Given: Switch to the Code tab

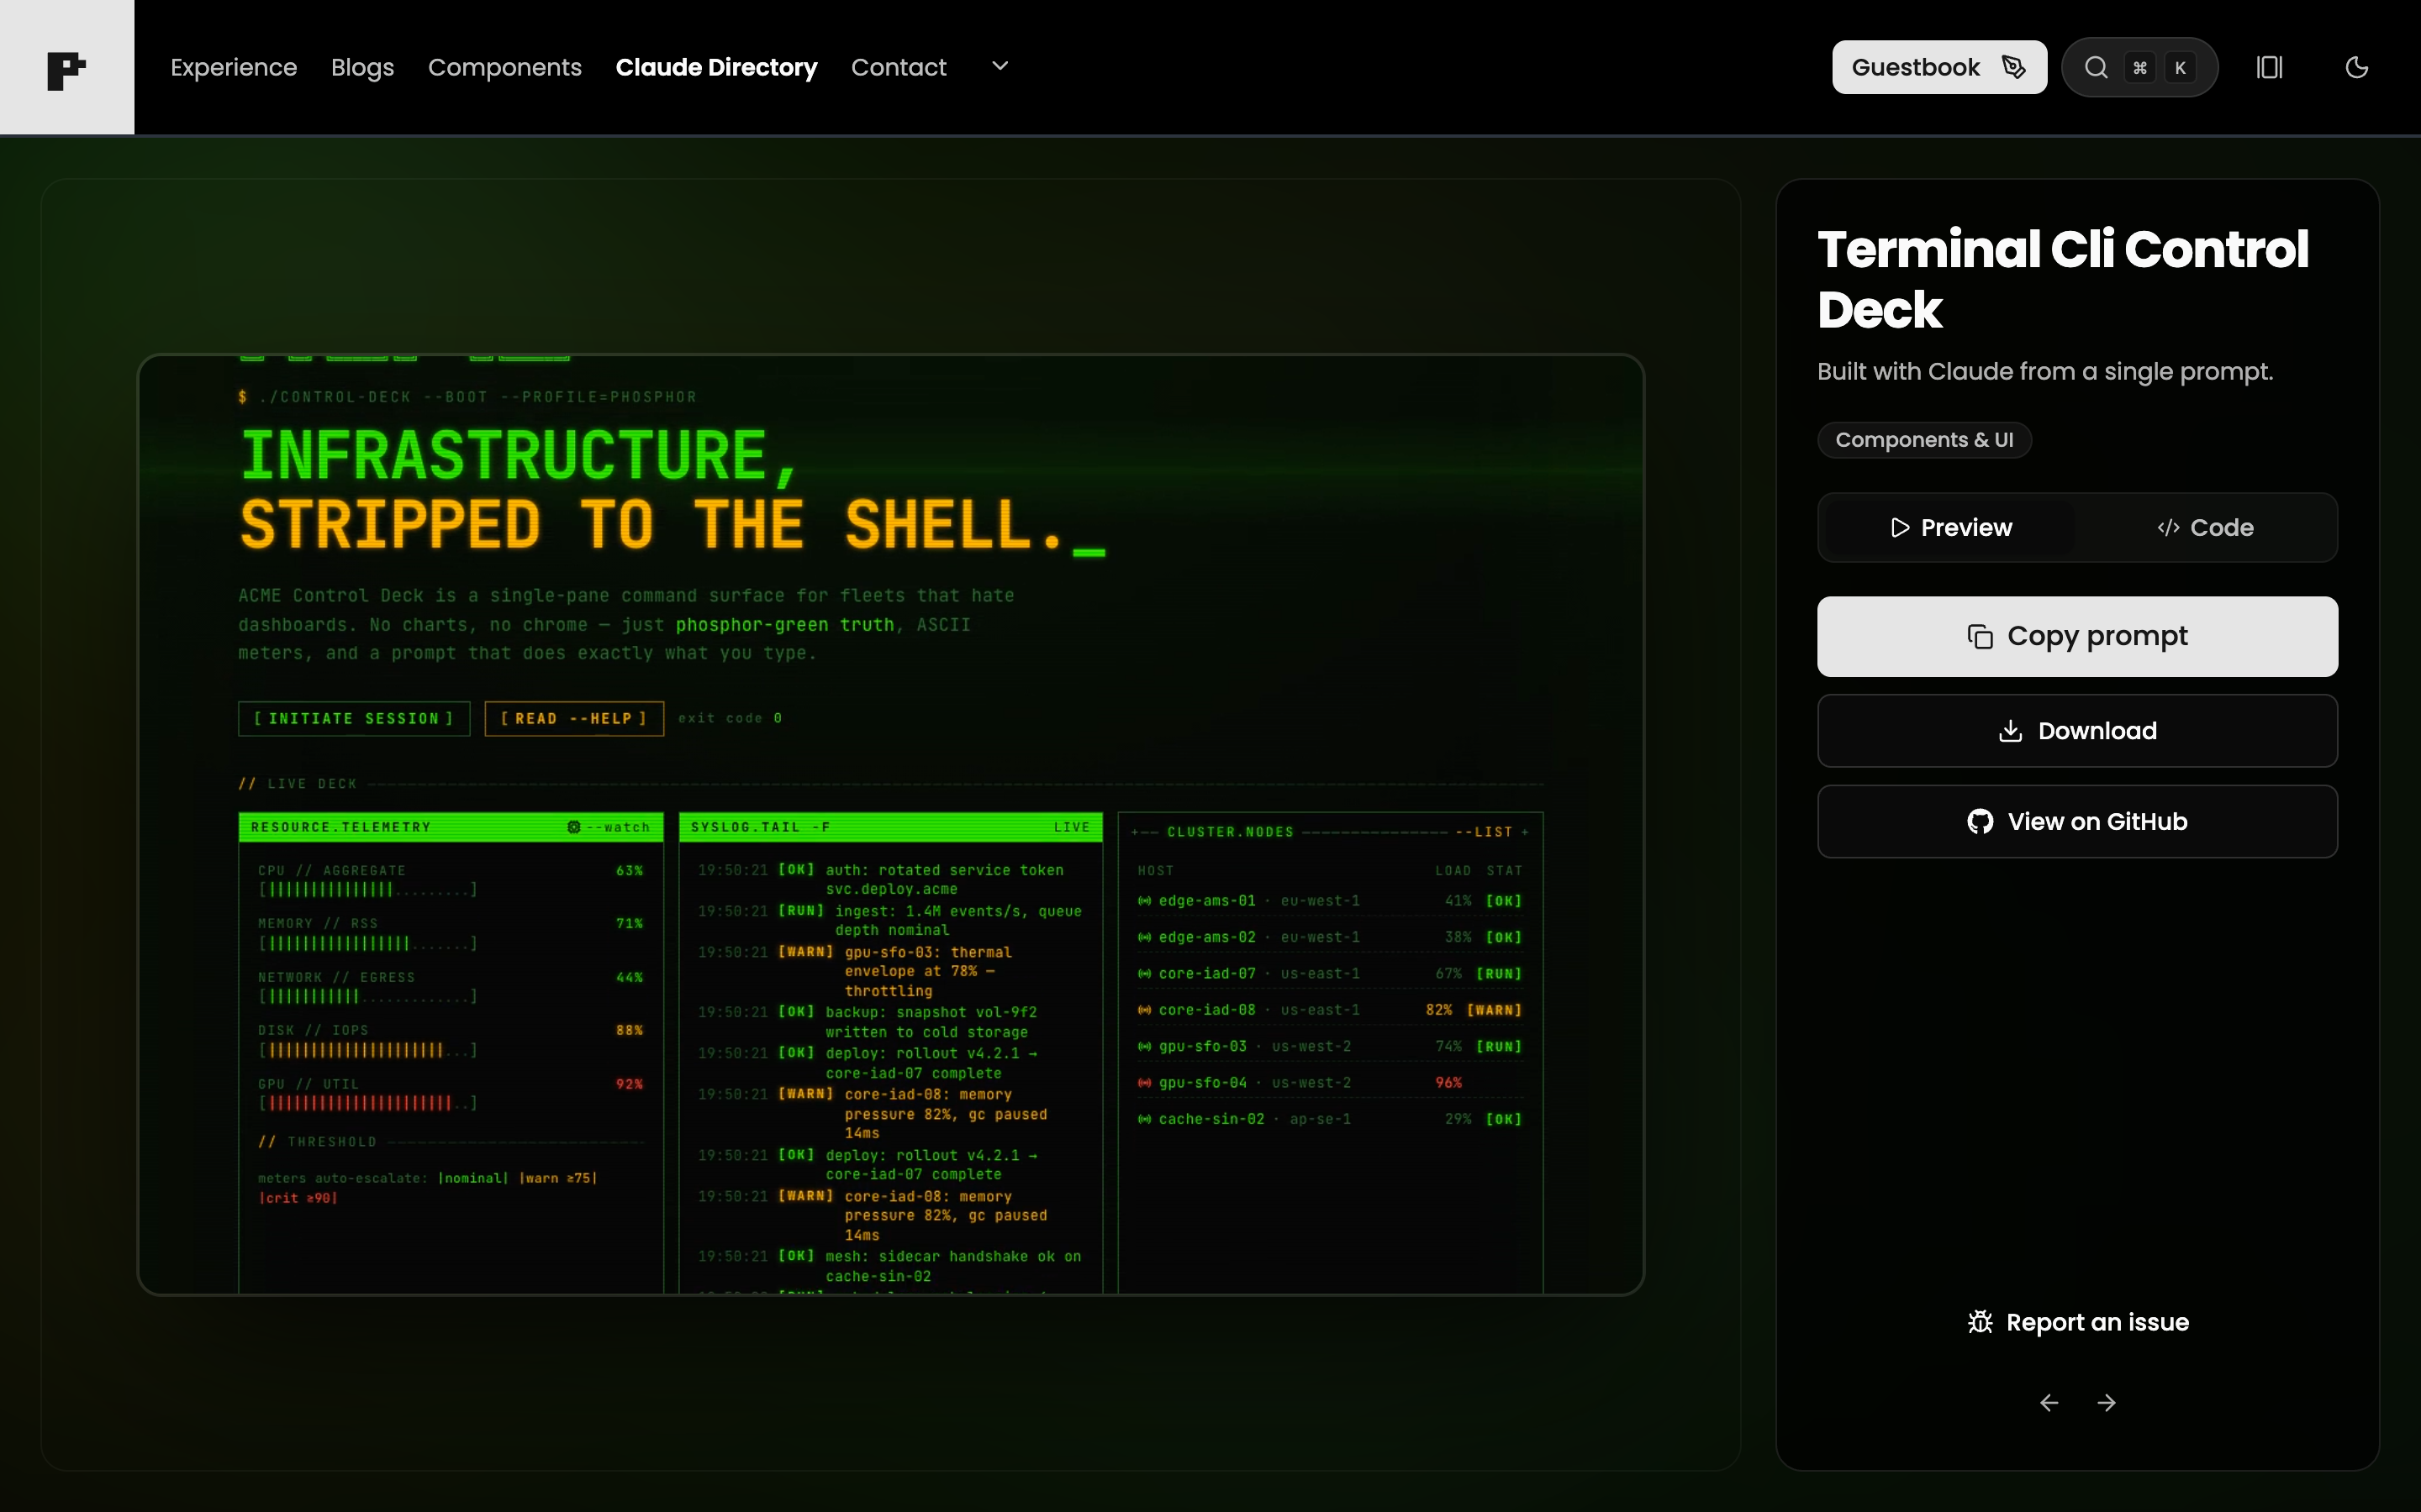Looking at the screenshot, I should click(2205, 527).
